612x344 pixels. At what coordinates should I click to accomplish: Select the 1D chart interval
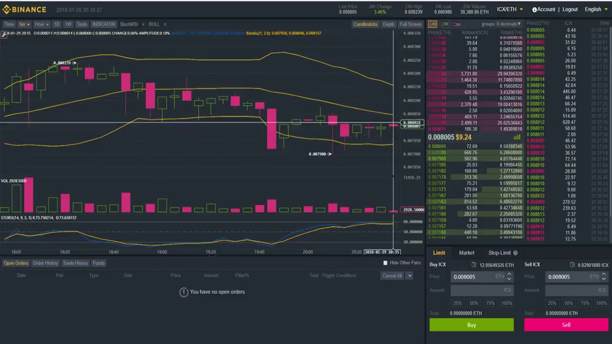tap(57, 24)
